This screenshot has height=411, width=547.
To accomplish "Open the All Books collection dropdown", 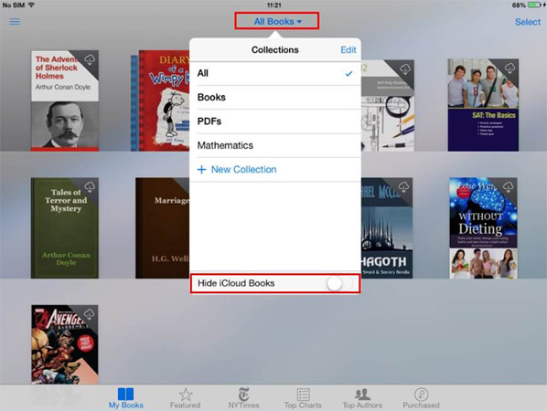I will point(277,22).
